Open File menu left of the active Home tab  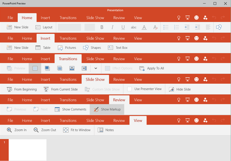point(10,18)
